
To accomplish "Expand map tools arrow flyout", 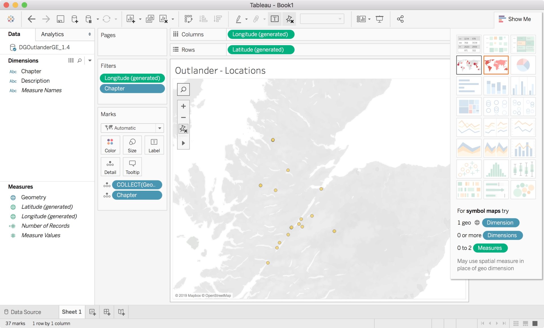I will pos(183,143).
